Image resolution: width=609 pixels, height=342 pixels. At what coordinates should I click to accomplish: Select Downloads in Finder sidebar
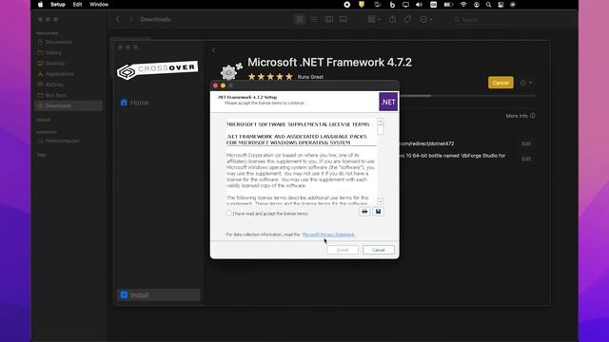69,105
